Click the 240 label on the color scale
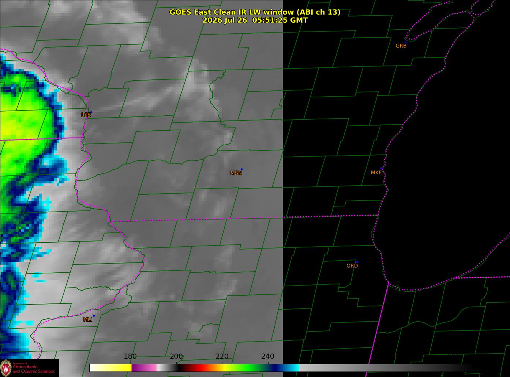This screenshot has height=377, width=510. [268, 356]
